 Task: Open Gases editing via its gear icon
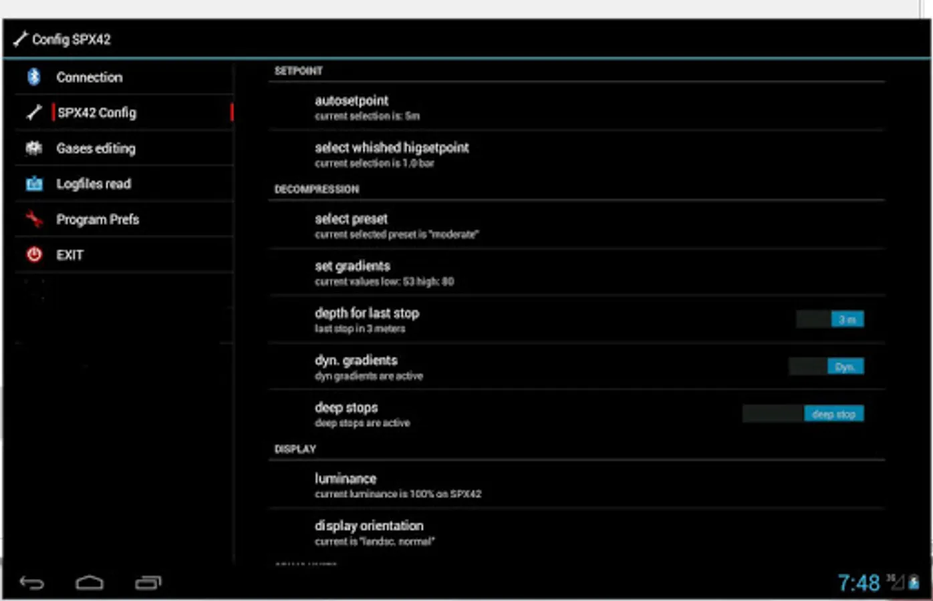(33, 148)
